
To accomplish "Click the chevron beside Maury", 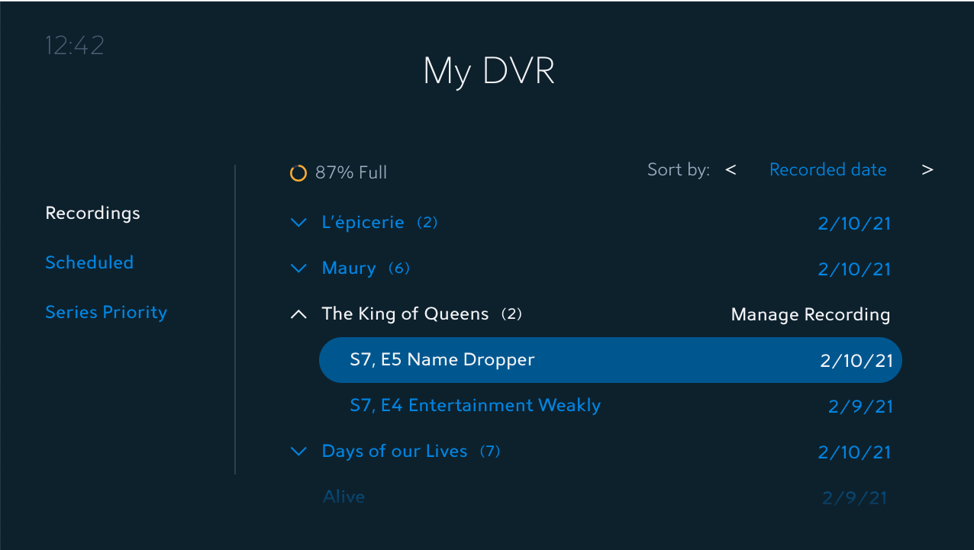I will point(298,269).
